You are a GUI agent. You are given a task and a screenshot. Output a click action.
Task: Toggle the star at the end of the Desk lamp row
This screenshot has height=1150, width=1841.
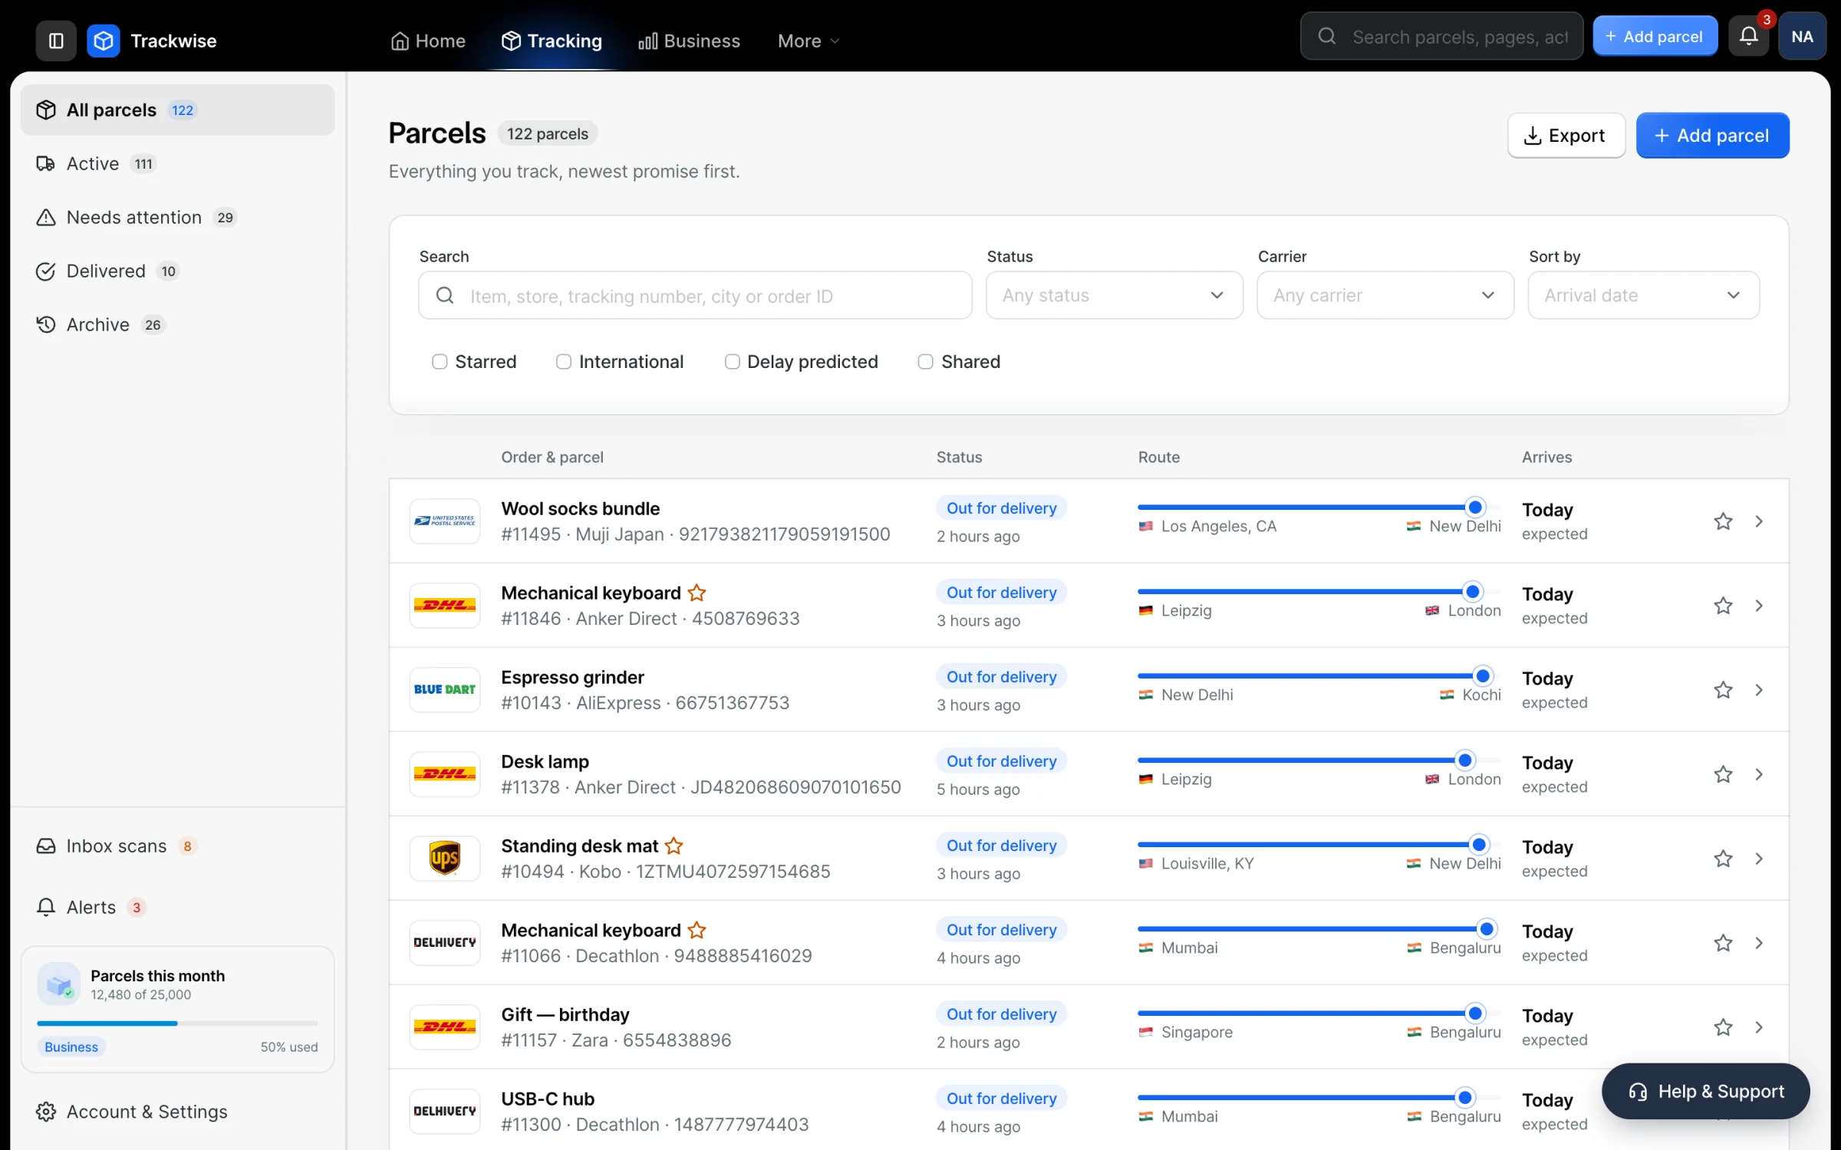pos(1723,774)
